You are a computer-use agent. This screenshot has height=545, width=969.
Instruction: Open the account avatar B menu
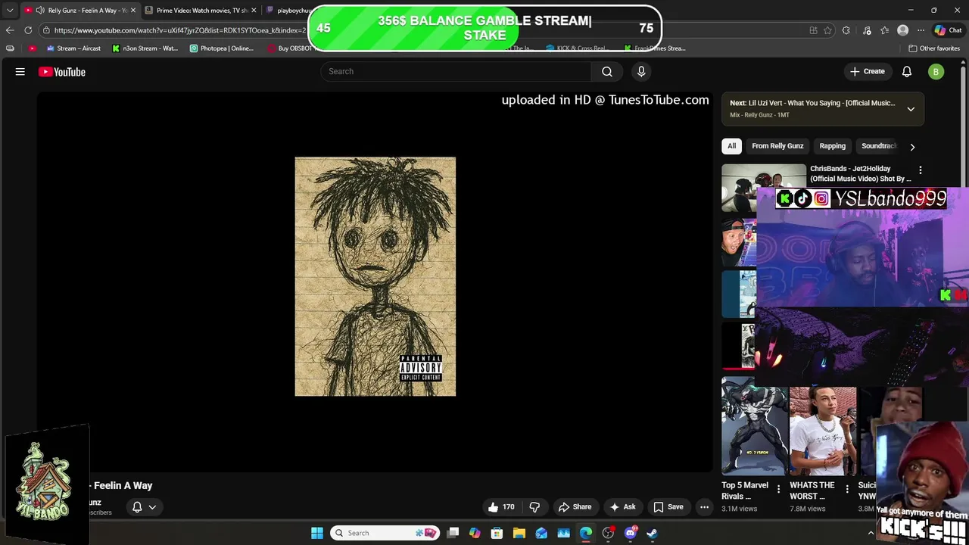936,72
